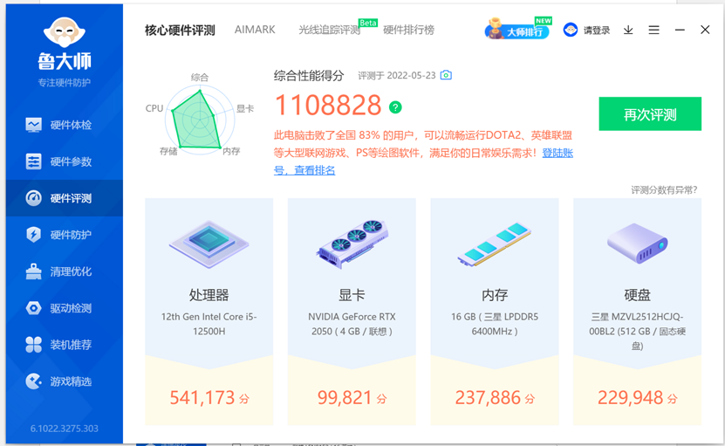
Task: Open 硬件排行榜 tab
Action: tap(408, 30)
